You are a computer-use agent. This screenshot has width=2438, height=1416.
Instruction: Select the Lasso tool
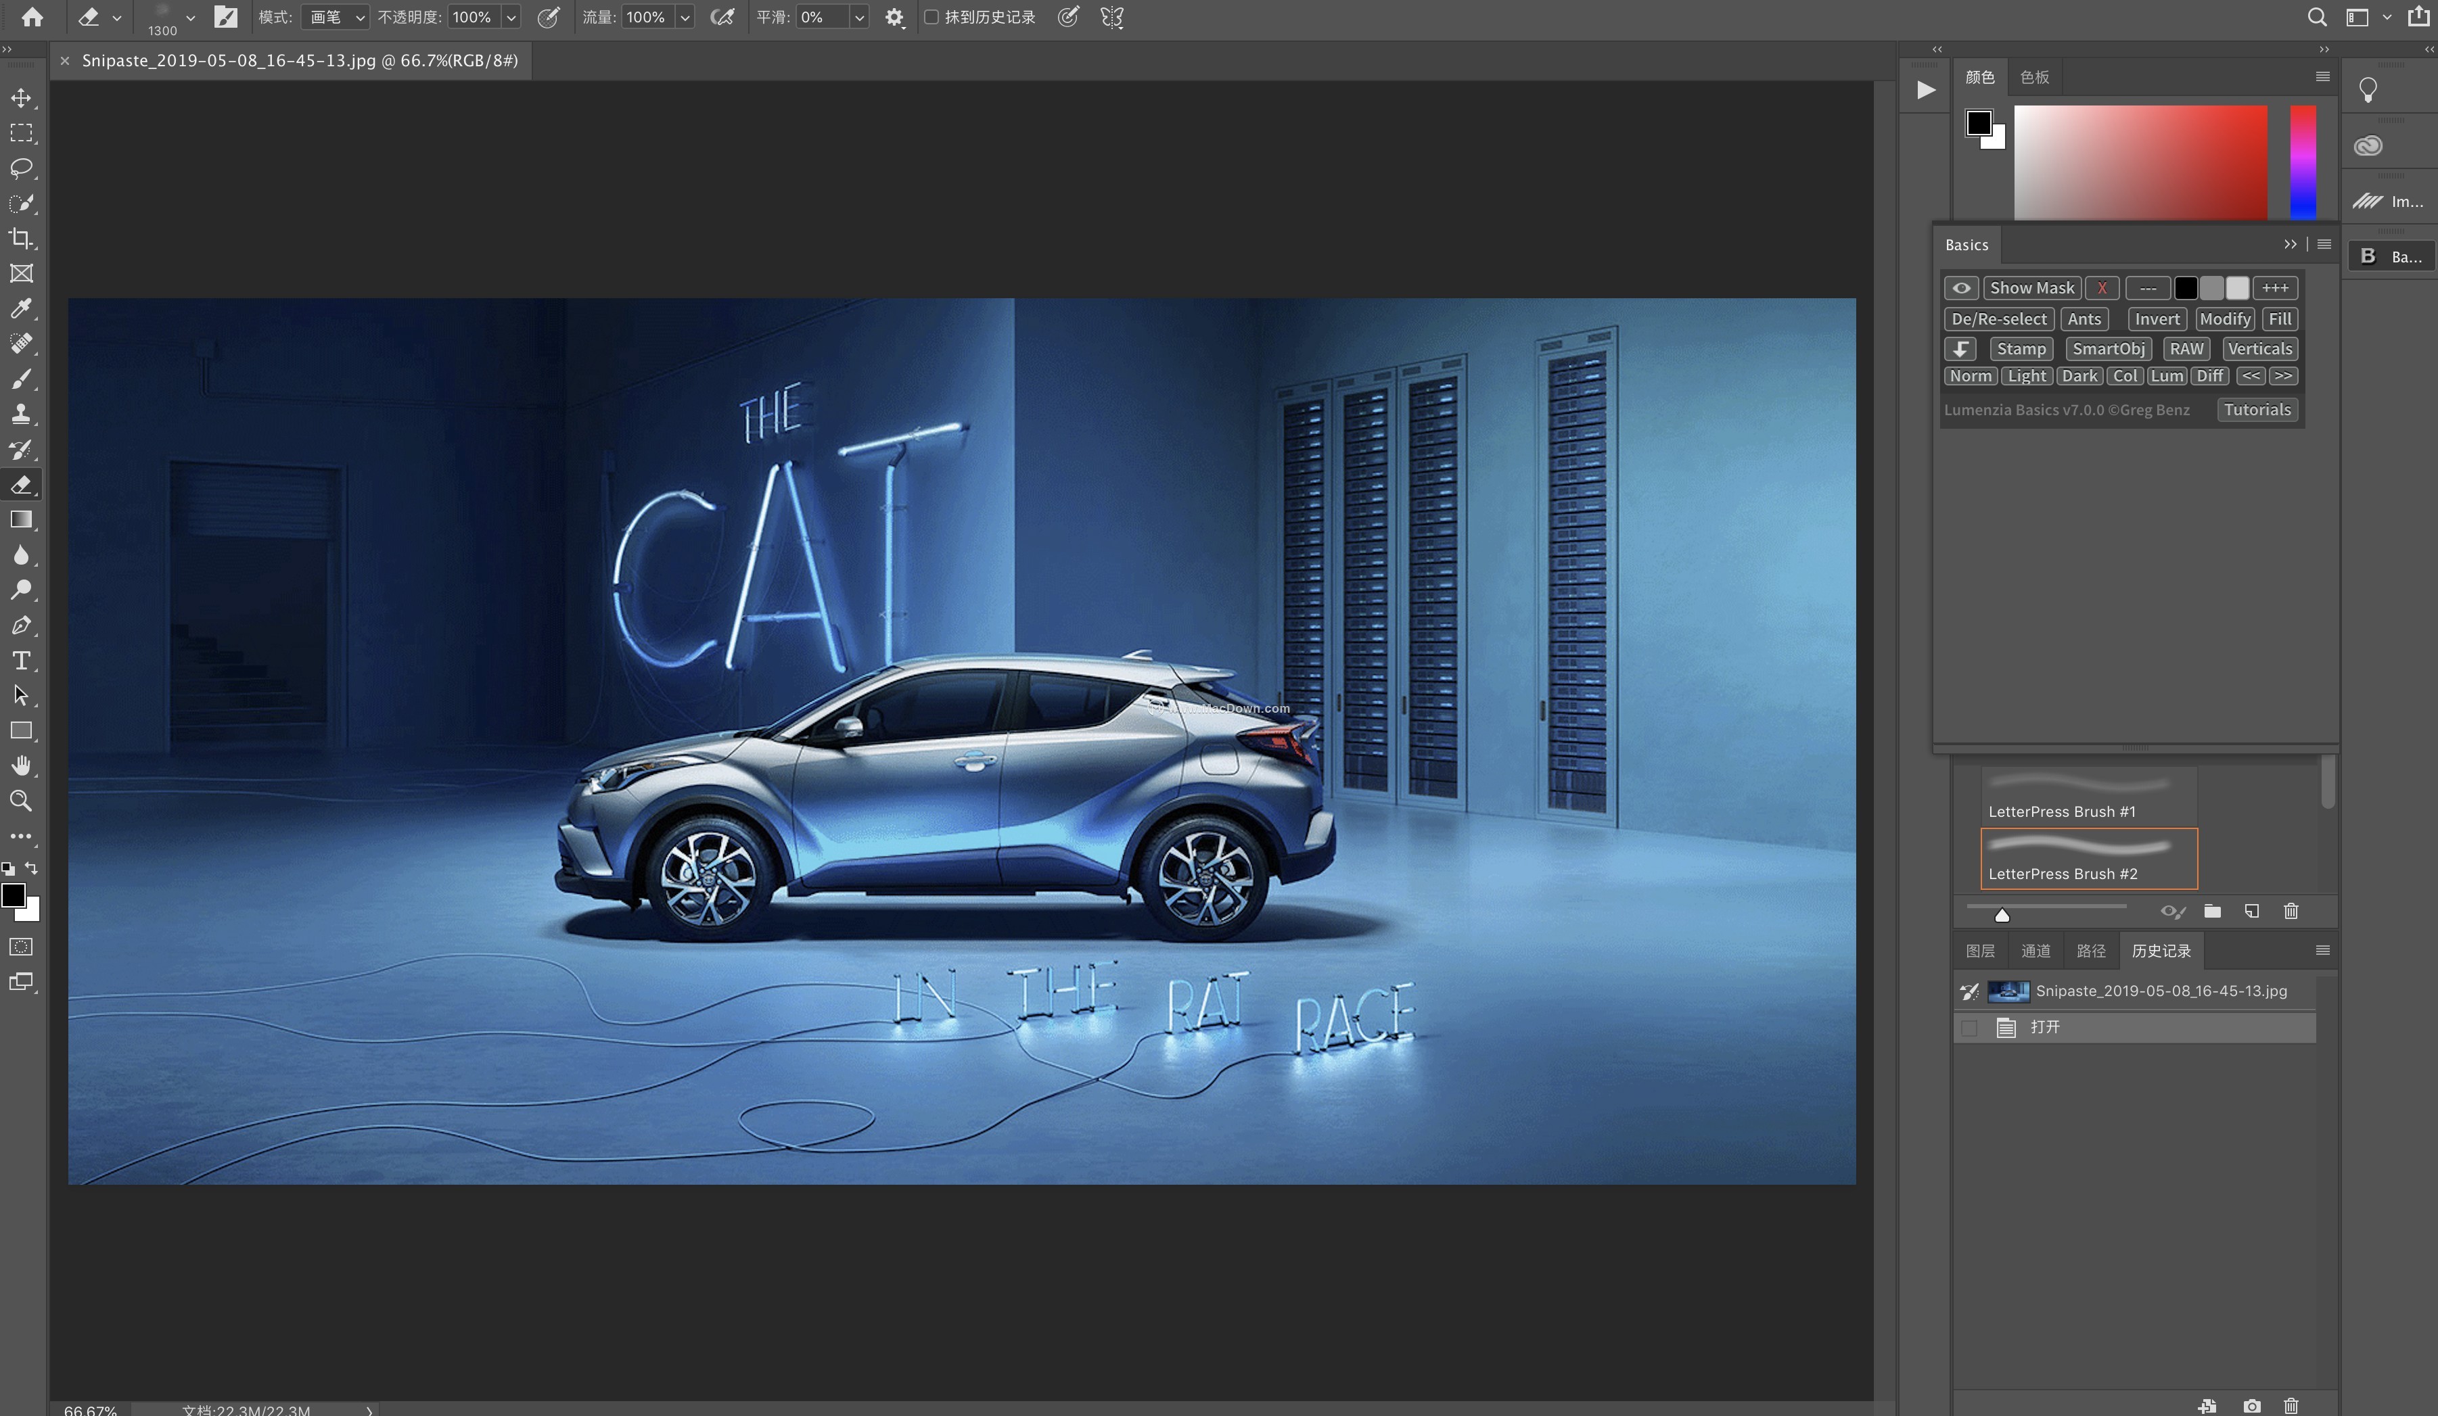[x=20, y=167]
